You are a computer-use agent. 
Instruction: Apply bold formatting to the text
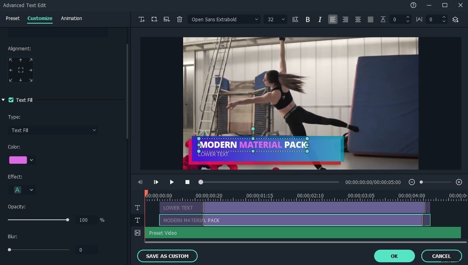[308, 19]
